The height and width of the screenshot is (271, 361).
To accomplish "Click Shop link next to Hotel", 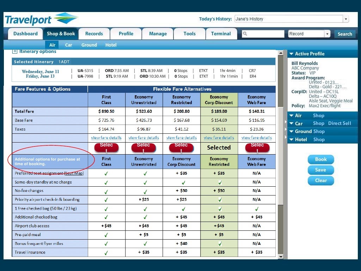I will (x=319, y=139).
